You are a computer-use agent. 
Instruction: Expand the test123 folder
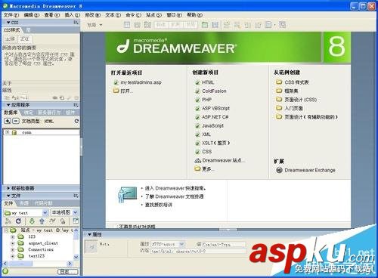click(x=13, y=256)
